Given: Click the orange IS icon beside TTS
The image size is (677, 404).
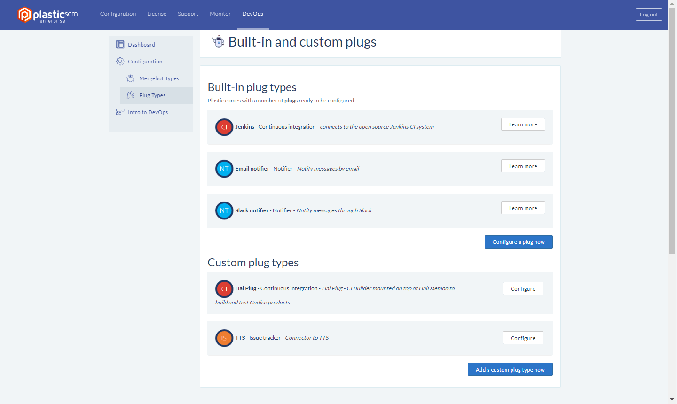Looking at the screenshot, I should [224, 338].
